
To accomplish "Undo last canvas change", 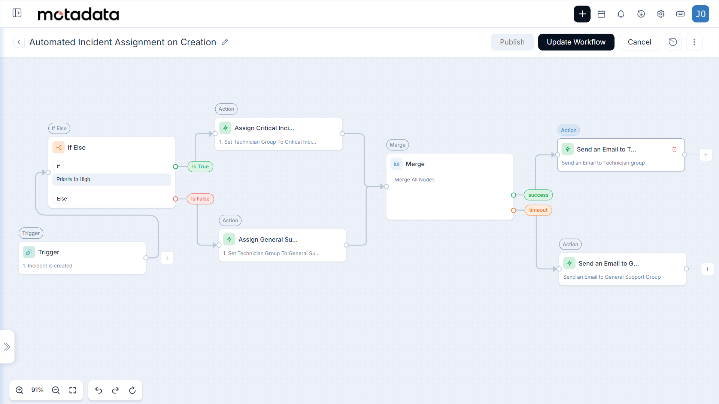I will 98,390.
